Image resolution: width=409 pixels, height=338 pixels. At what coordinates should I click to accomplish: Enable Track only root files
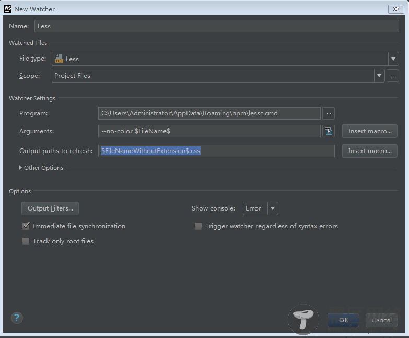(x=26, y=241)
